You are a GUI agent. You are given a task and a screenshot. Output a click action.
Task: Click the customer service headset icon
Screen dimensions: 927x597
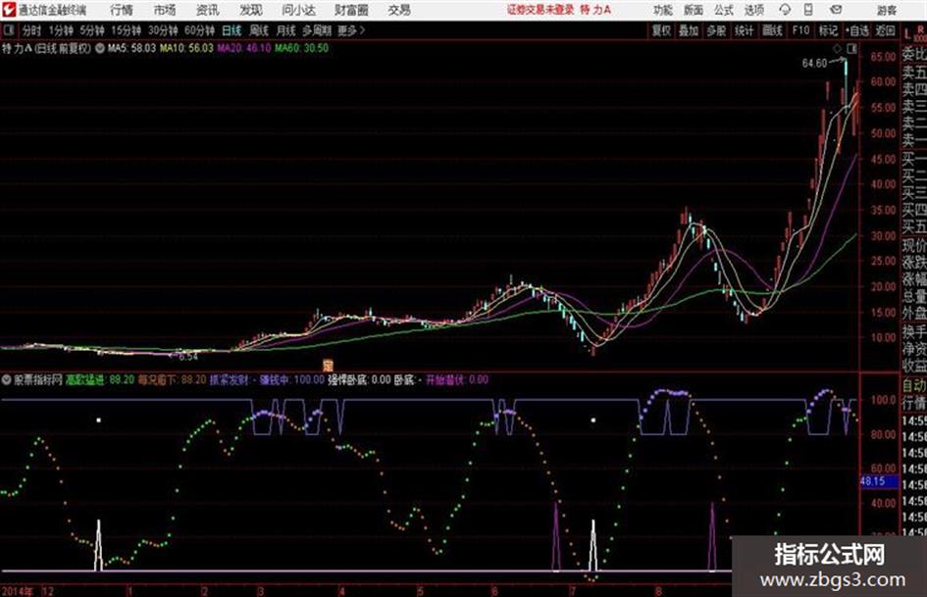[785, 10]
